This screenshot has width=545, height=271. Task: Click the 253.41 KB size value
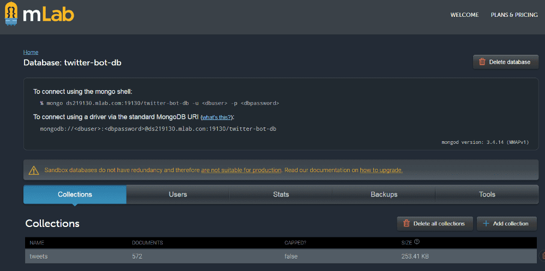(415, 256)
